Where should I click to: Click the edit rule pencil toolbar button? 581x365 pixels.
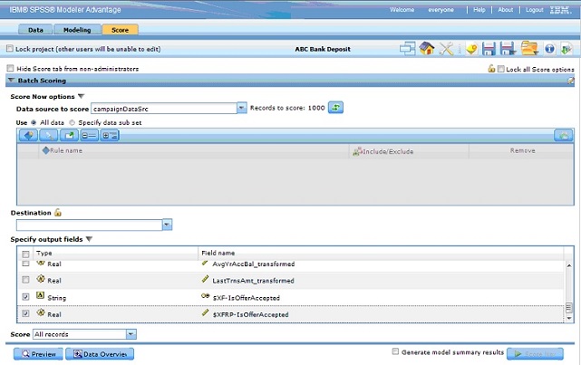coord(49,136)
